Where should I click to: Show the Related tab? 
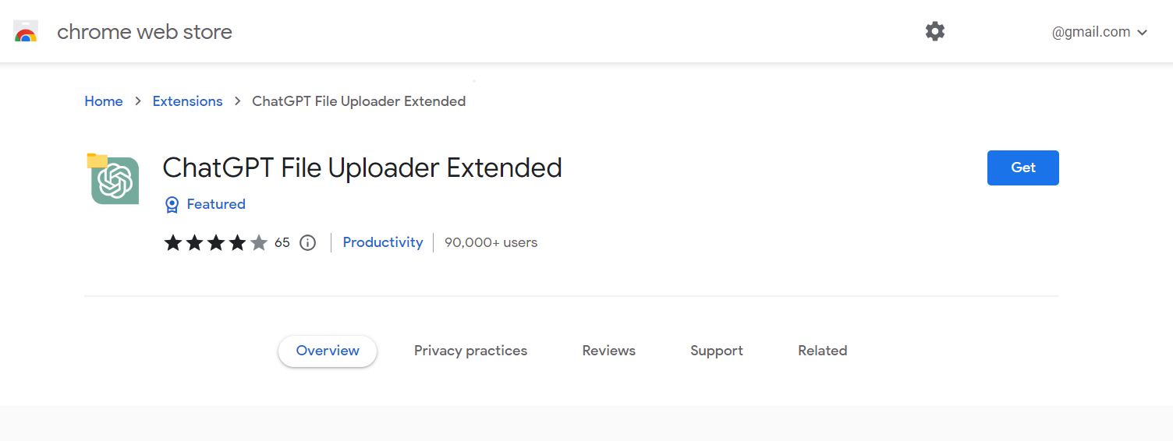point(822,351)
